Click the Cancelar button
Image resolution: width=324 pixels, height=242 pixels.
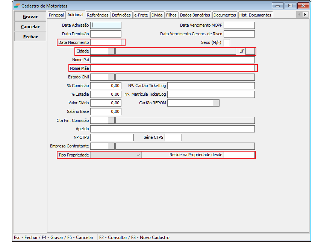(x=30, y=27)
